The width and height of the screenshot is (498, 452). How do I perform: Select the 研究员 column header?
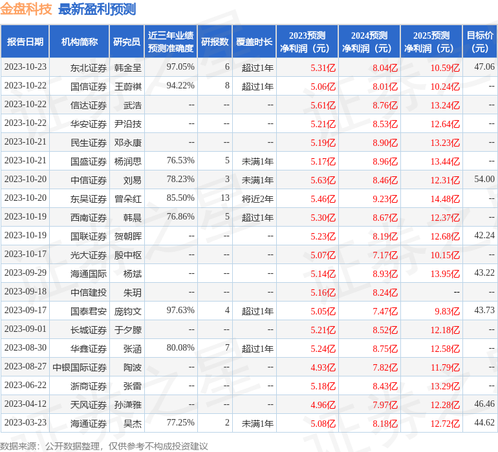tap(127, 41)
